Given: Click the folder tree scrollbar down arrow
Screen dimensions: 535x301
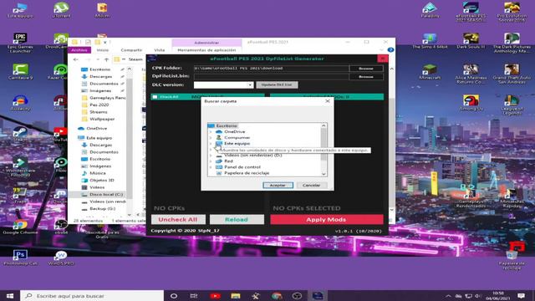Looking at the screenshot, I should tap(324, 174).
